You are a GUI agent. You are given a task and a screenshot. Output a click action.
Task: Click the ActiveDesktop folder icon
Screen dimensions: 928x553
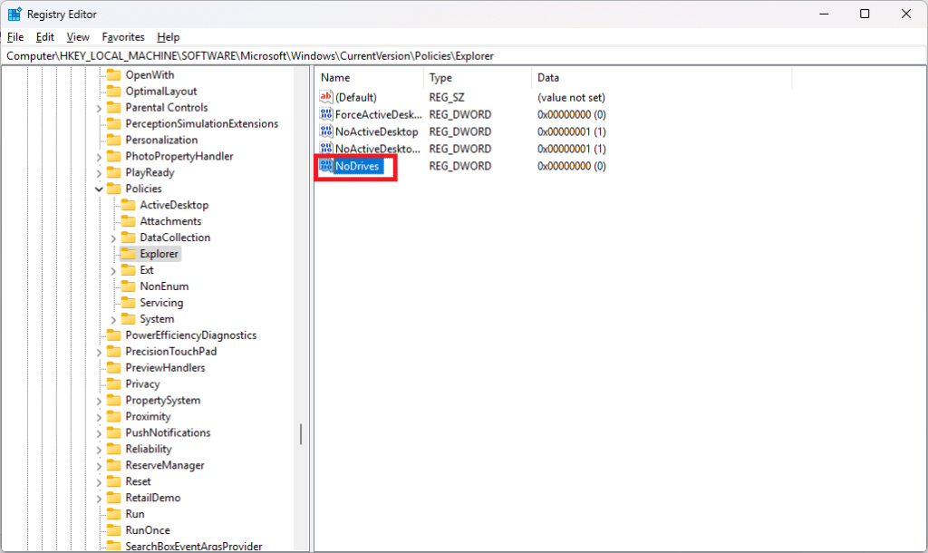pyautogui.click(x=128, y=205)
